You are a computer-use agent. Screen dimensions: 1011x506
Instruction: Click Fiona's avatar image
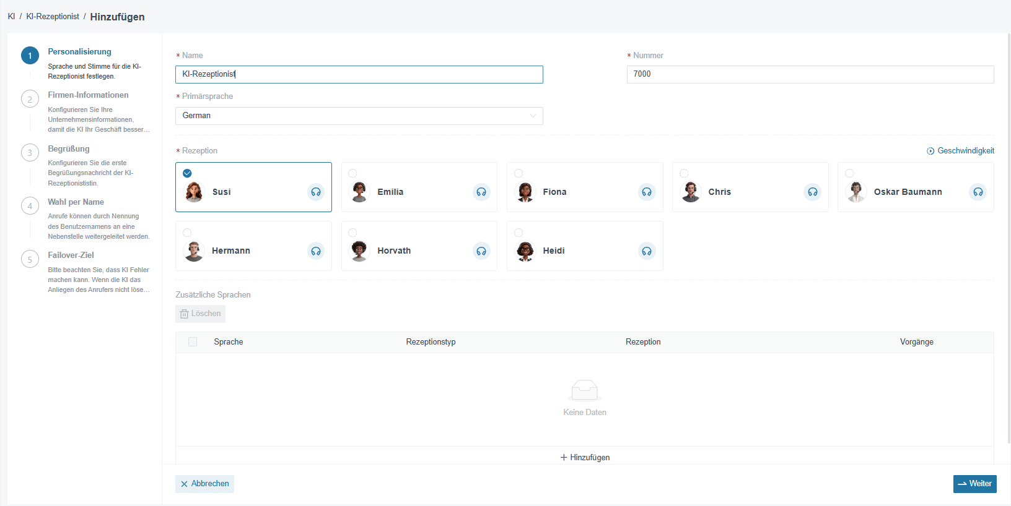click(525, 192)
